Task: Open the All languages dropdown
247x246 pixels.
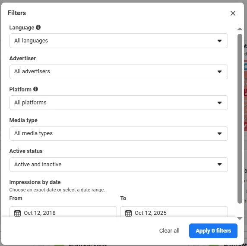Action: (119, 41)
